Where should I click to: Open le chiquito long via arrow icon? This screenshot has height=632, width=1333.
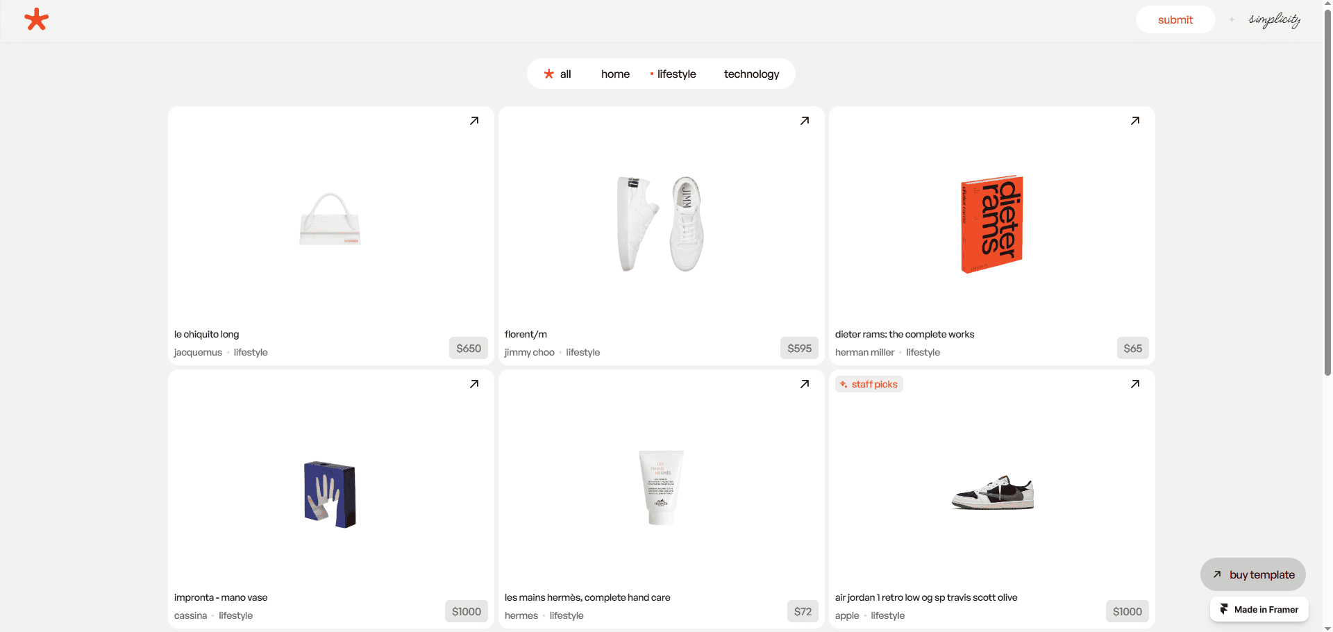point(474,121)
